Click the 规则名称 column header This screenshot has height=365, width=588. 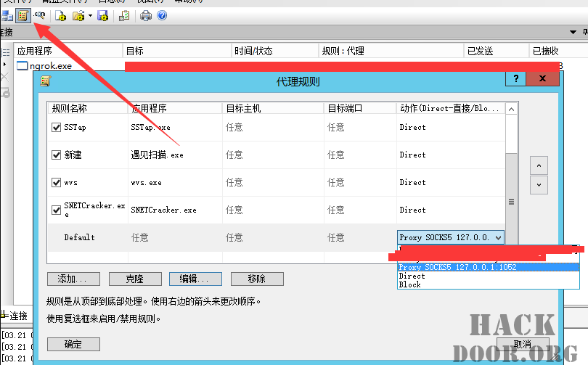(88, 108)
